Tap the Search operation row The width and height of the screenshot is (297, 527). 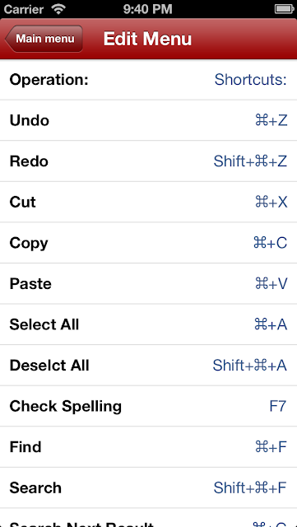(x=148, y=488)
